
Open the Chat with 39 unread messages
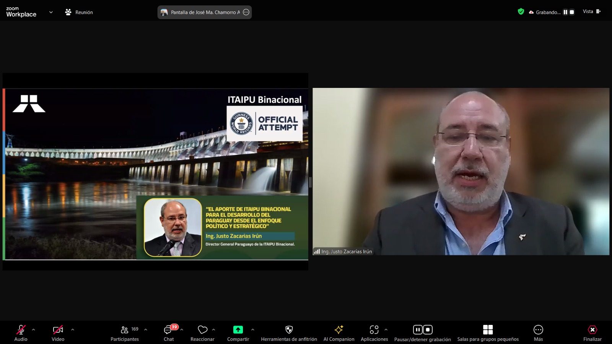point(169,333)
